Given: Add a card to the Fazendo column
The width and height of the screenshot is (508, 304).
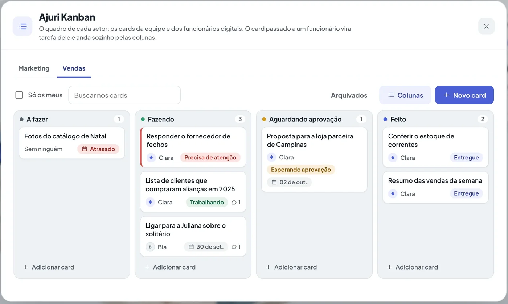Looking at the screenshot, I should tap(170, 267).
